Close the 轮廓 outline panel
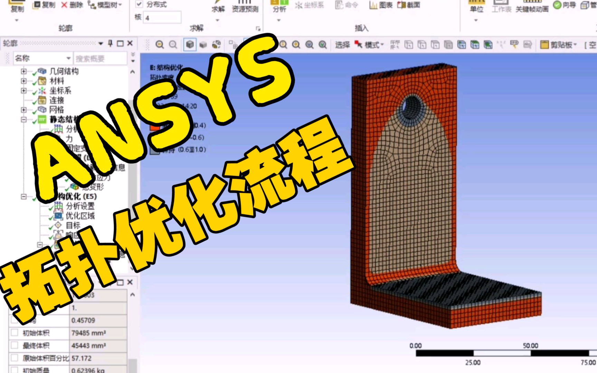The height and width of the screenshot is (373, 597). [x=130, y=43]
